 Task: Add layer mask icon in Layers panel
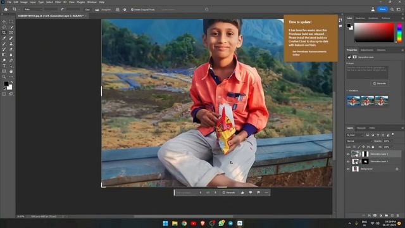pos(375,215)
